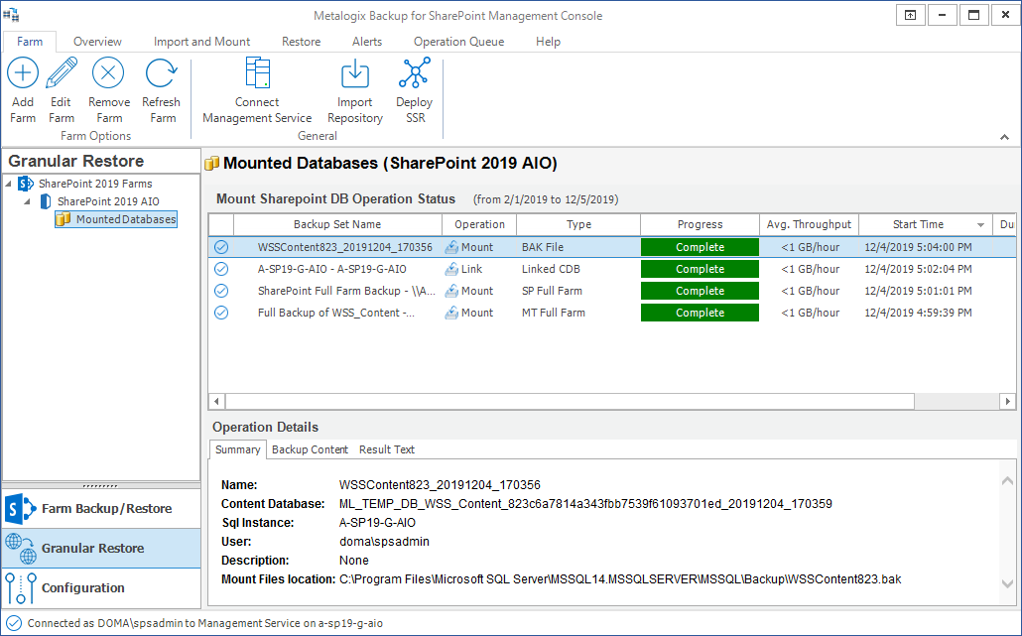The height and width of the screenshot is (636, 1022).
Task: Select the A-SP19-G-AIO - A-SP19-G-AIO row
Action: click(x=612, y=269)
